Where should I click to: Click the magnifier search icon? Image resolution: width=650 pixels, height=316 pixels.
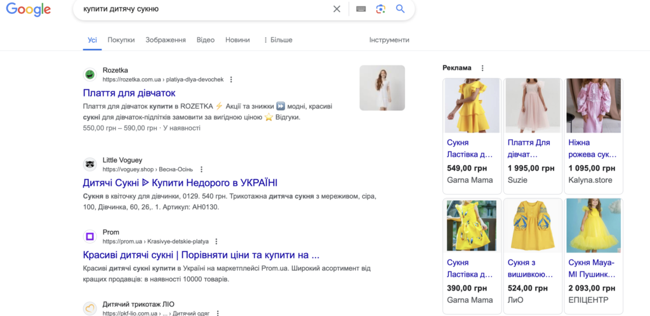[x=400, y=9]
